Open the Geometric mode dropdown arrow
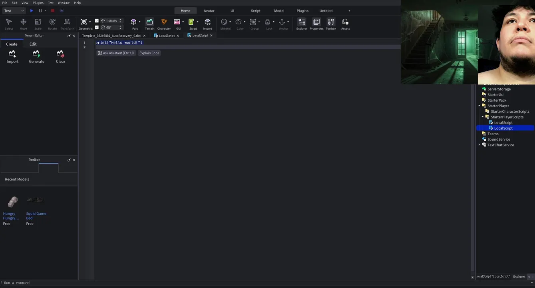Viewport: 535px width, 288px height. (90, 22)
